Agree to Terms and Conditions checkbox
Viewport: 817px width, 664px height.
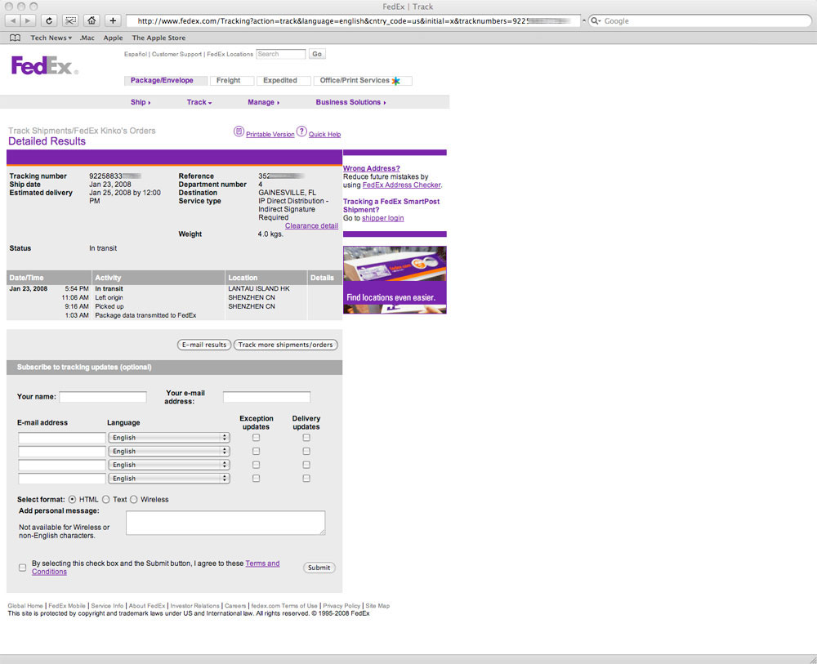click(x=22, y=568)
